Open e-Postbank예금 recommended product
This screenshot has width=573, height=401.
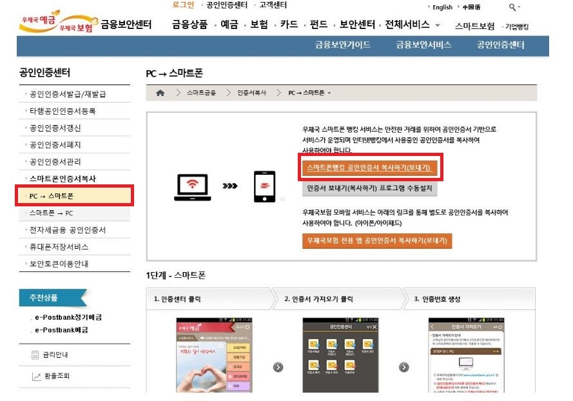62,330
